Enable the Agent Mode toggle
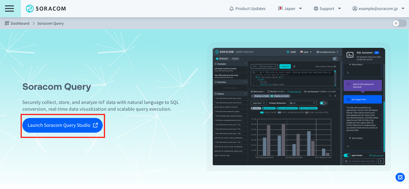 coord(347,155)
